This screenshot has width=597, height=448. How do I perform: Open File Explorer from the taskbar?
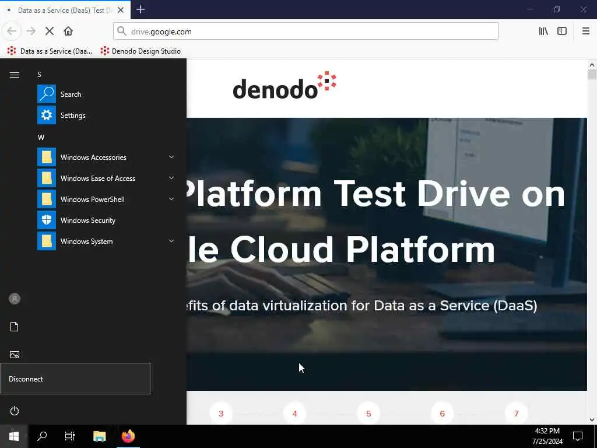[99, 436]
